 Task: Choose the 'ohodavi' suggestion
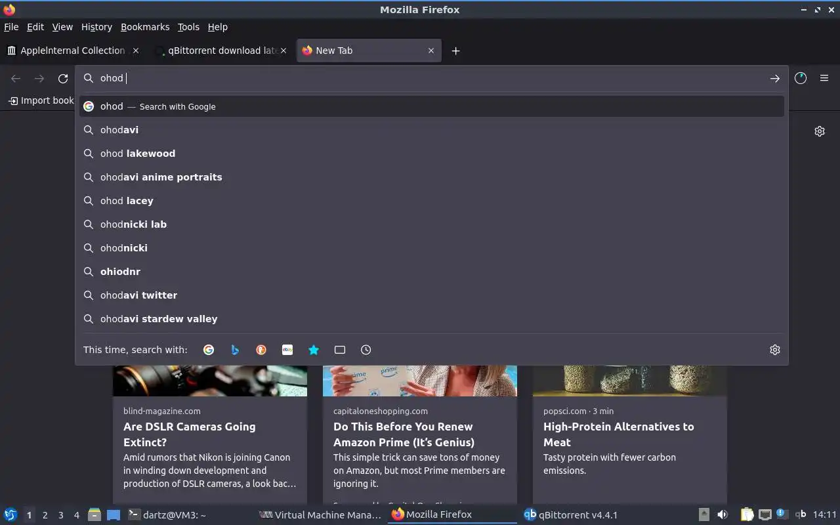432,130
